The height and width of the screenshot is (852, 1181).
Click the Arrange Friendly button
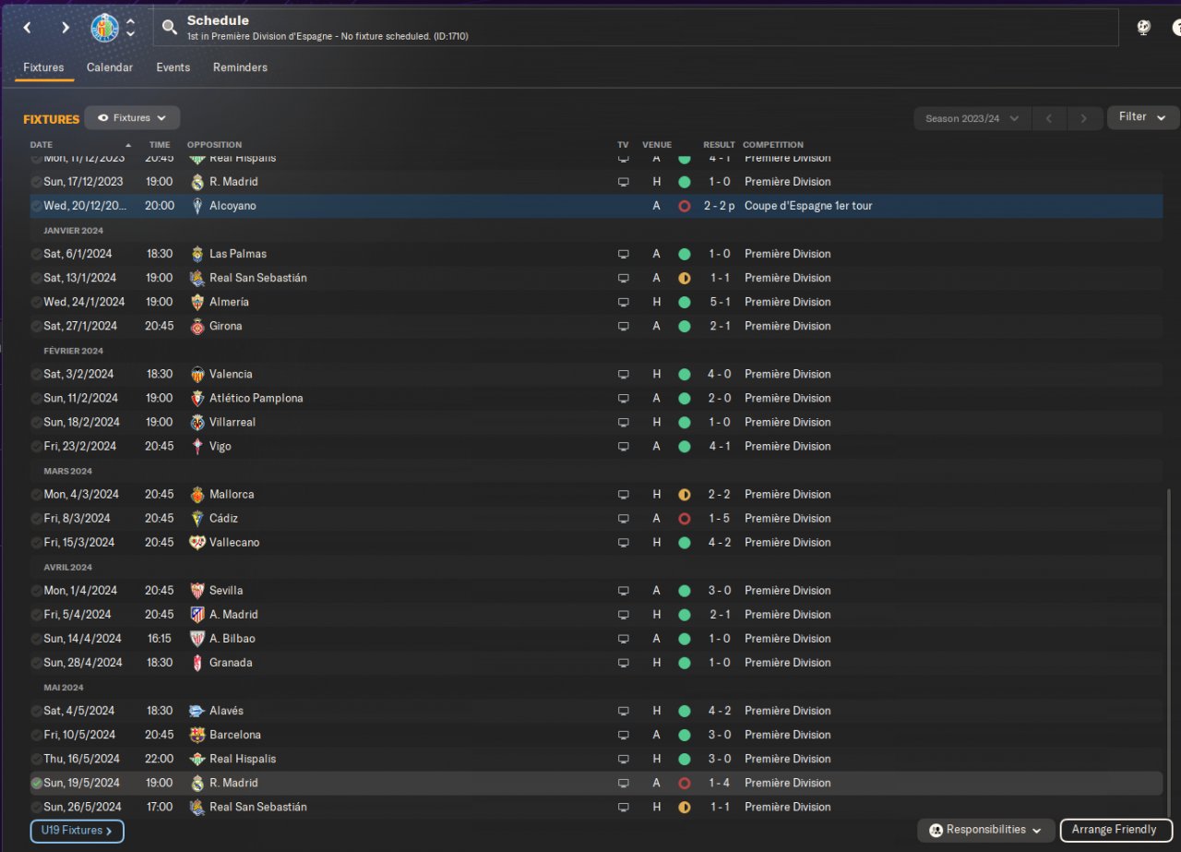click(1114, 830)
